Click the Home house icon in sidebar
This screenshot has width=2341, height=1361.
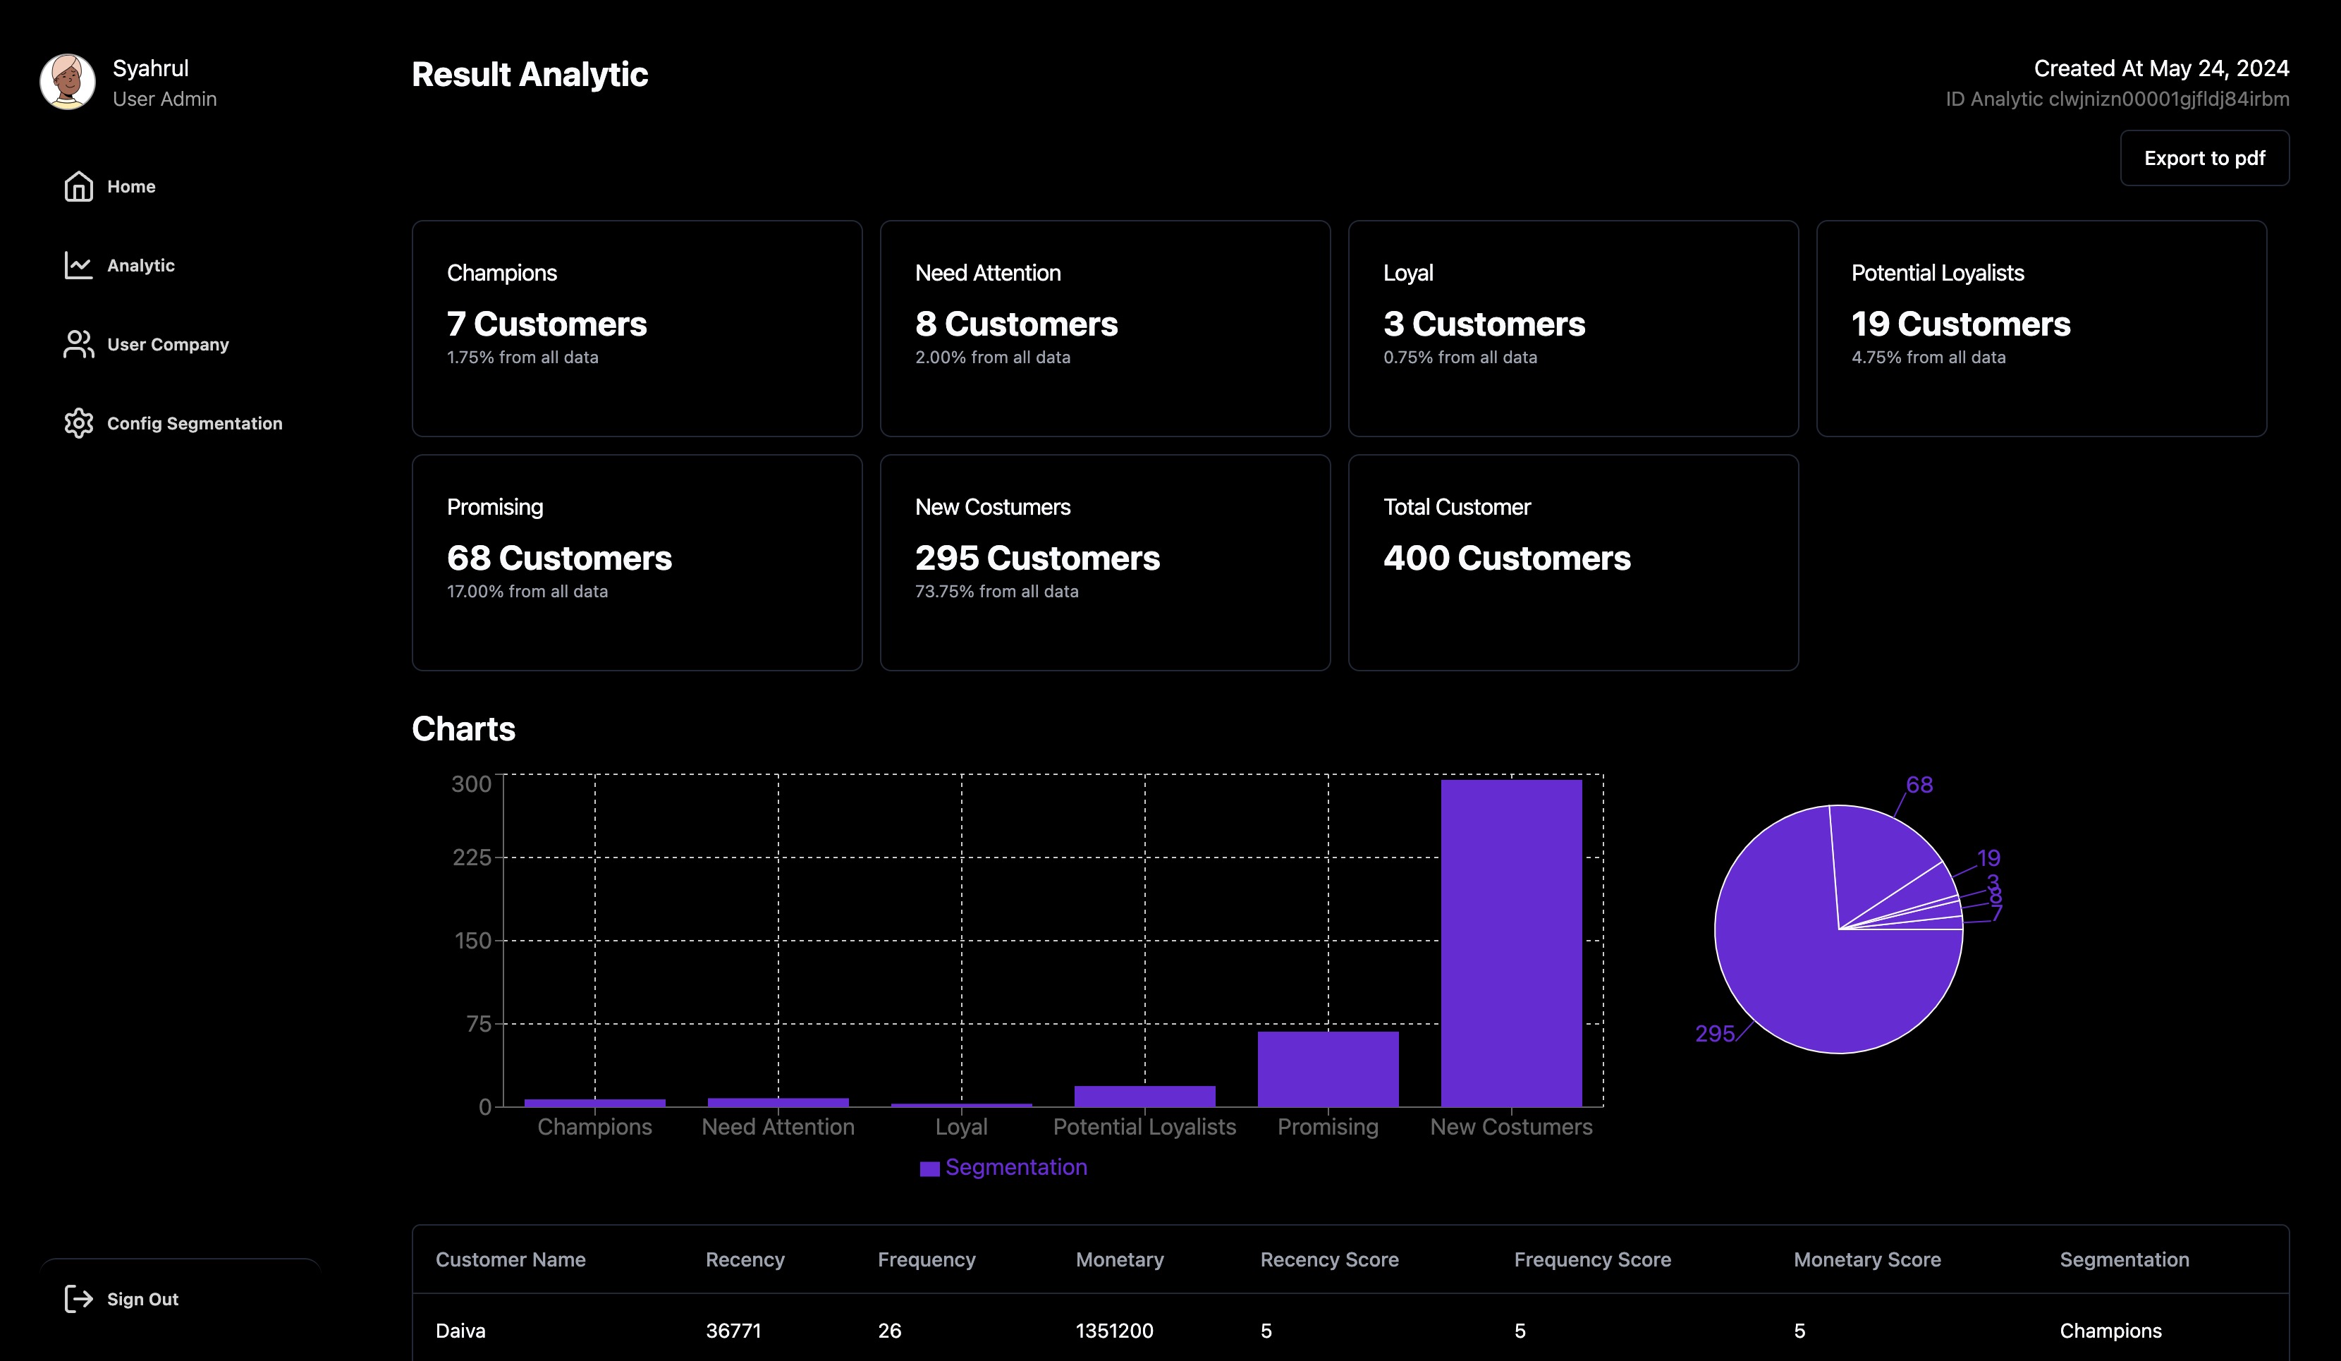pos(78,187)
